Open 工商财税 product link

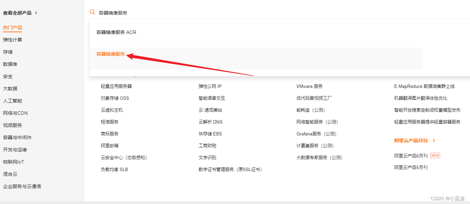[x=207, y=146]
